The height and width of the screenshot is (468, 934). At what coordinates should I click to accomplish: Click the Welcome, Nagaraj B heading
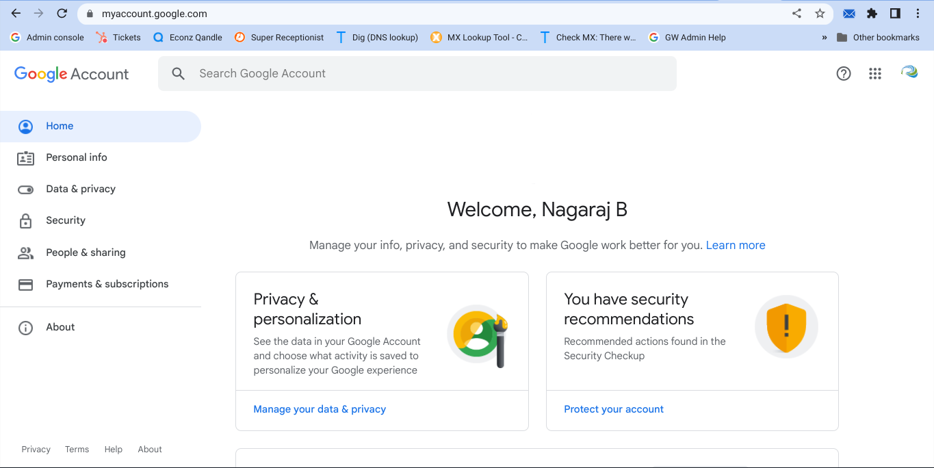[x=537, y=209]
